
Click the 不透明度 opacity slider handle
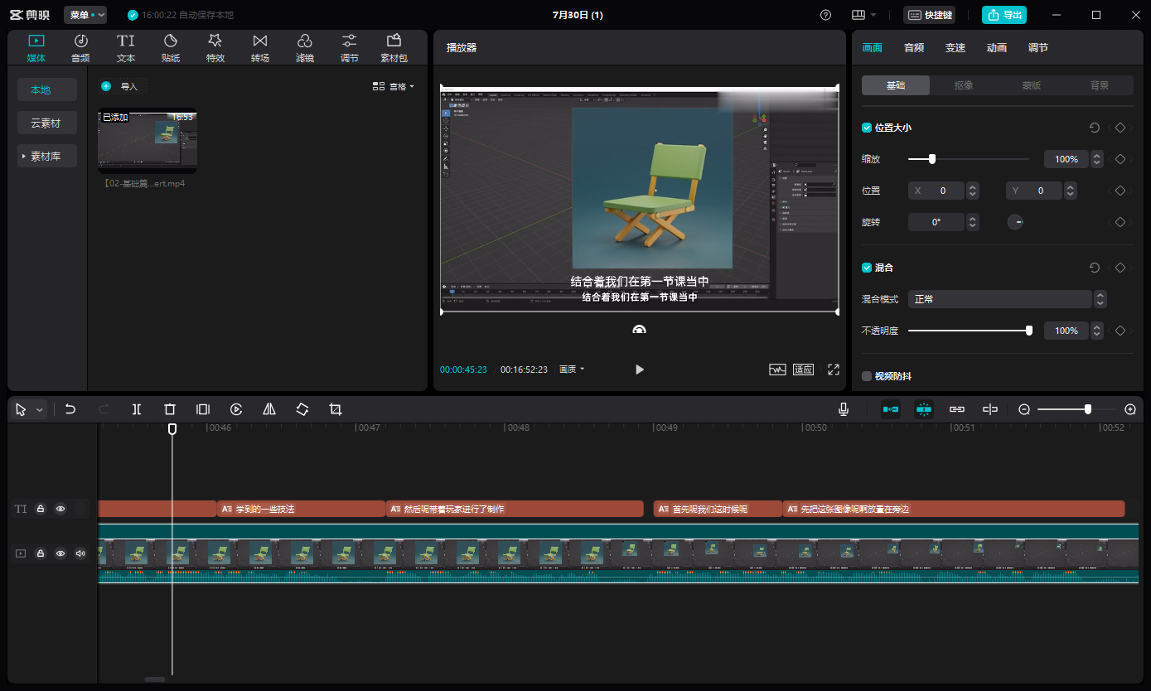click(x=1029, y=331)
